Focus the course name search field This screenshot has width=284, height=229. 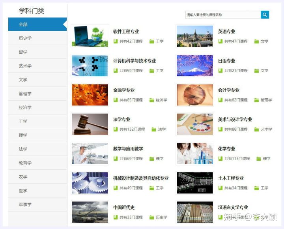pos(223,15)
